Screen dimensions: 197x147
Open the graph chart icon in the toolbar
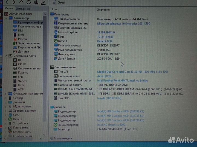pos(43,2)
